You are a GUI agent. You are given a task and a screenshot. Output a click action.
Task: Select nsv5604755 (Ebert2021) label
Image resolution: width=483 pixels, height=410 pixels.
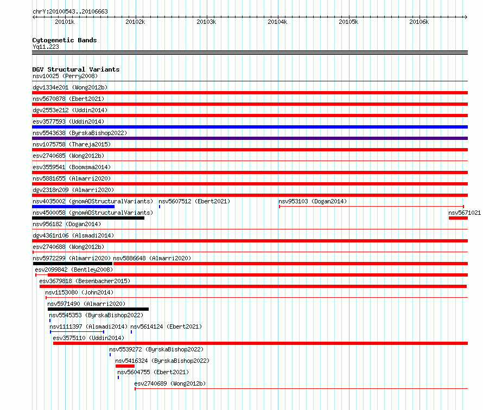tap(153, 372)
